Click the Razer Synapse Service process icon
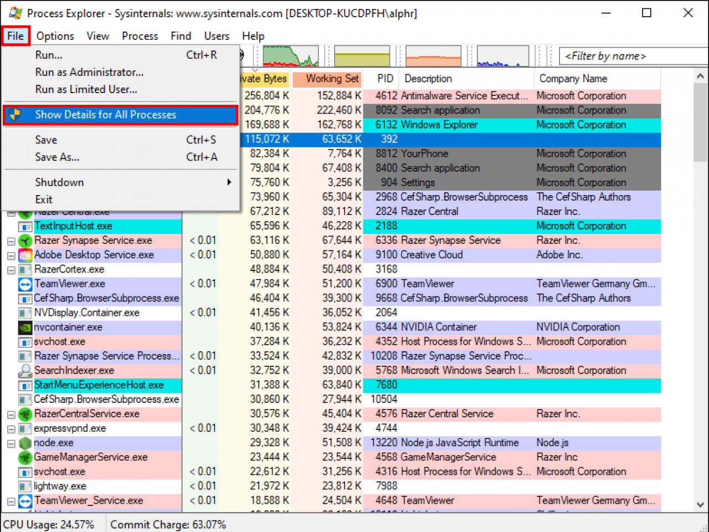Image resolution: width=709 pixels, height=532 pixels. pos(25,241)
